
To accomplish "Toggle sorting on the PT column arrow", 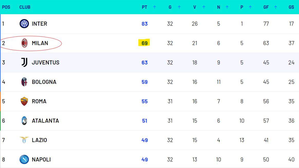I will coord(154,7).
